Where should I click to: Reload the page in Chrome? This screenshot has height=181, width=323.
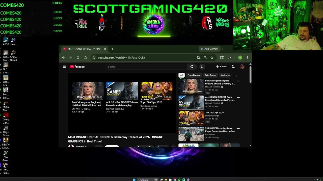(78, 58)
